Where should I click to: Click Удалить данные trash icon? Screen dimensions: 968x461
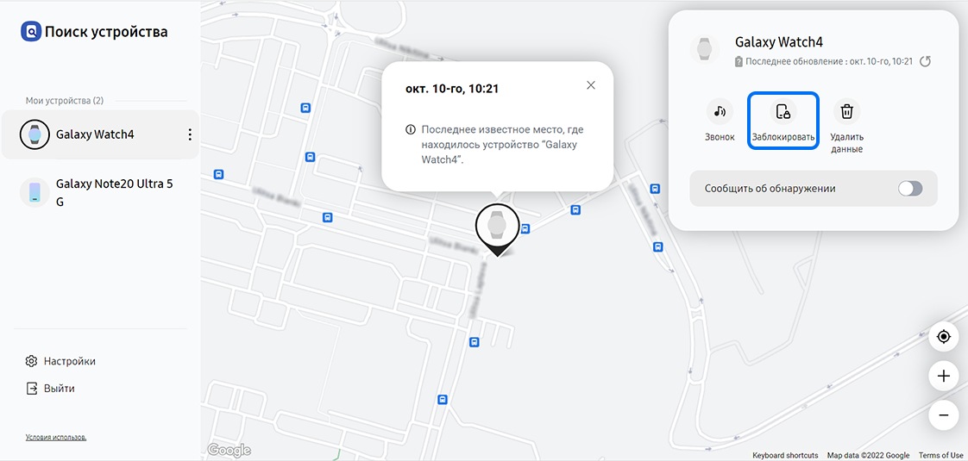pyautogui.click(x=847, y=111)
